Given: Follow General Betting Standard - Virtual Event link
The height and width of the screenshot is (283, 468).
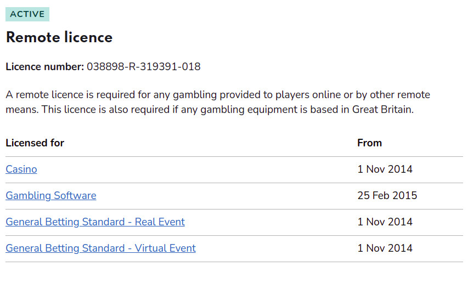Looking at the screenshot, I should pos(100,248).
